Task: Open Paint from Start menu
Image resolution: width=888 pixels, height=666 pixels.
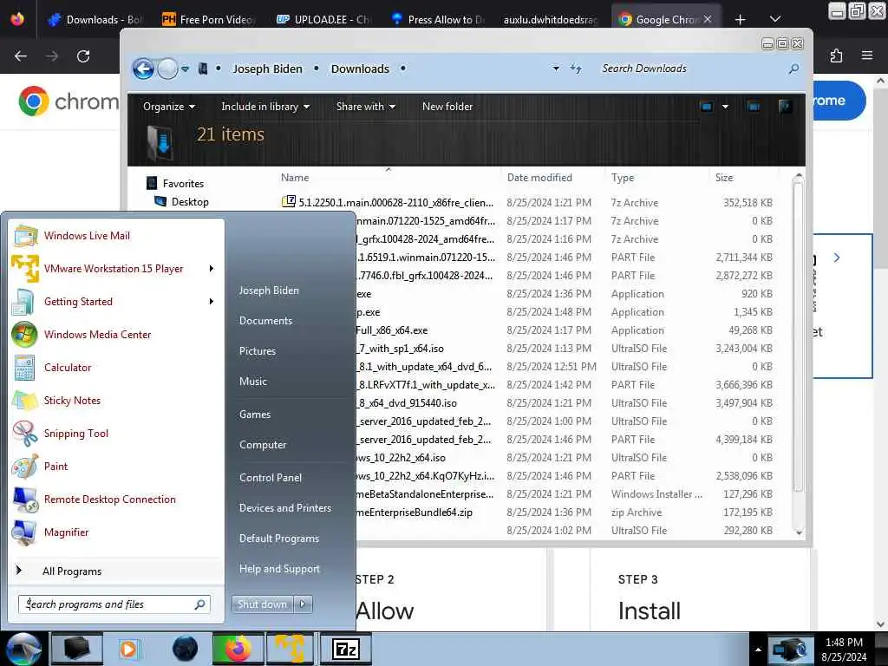Action: [x=56, y=466]
